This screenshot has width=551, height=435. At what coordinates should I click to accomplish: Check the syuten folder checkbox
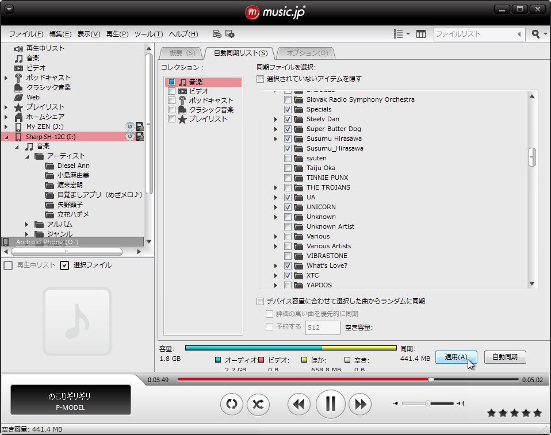click(x=288, y=159)
